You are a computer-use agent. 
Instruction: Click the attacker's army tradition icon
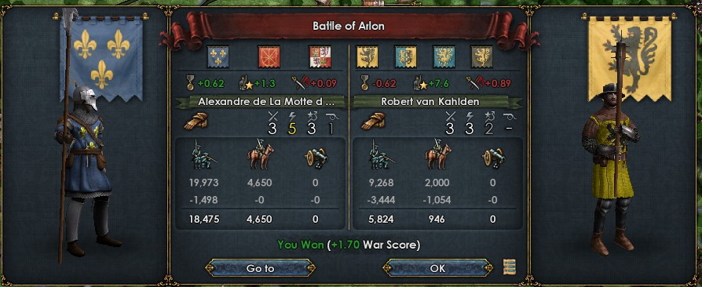pyautogui.click(x=247, y=83)
